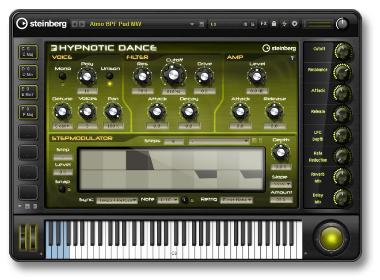
Task: Click the Amp Level knob
Action: [x=257, y=76]
